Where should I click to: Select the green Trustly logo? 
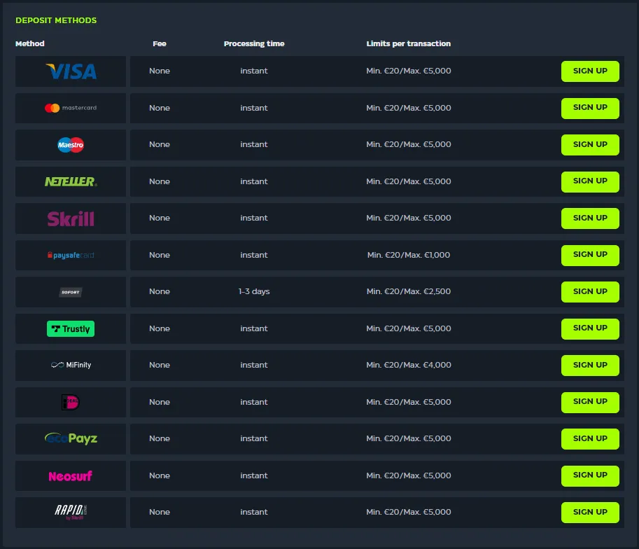coord(71,328)
